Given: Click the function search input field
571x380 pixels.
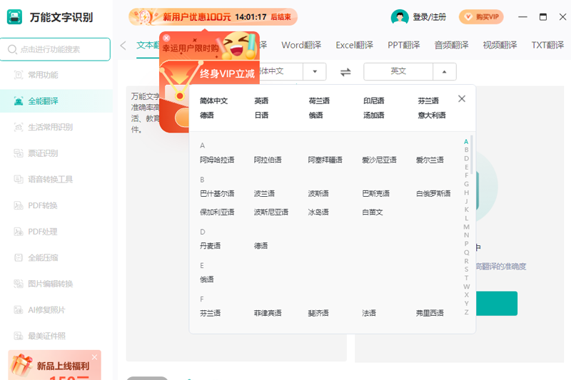Looking at the screenshot, I should pos(56,49).
